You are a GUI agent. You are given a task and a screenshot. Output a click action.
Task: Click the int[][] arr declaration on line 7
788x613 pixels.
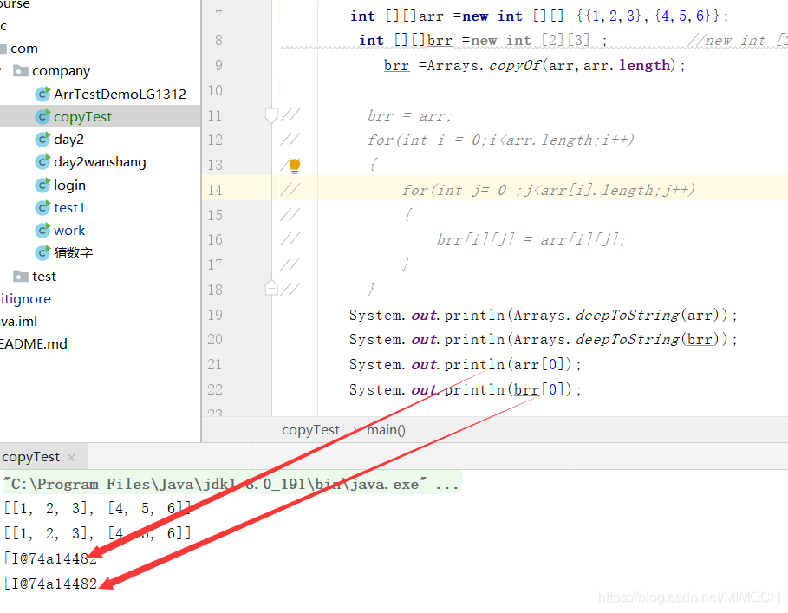pyautogui.click(x=539, y=16)
